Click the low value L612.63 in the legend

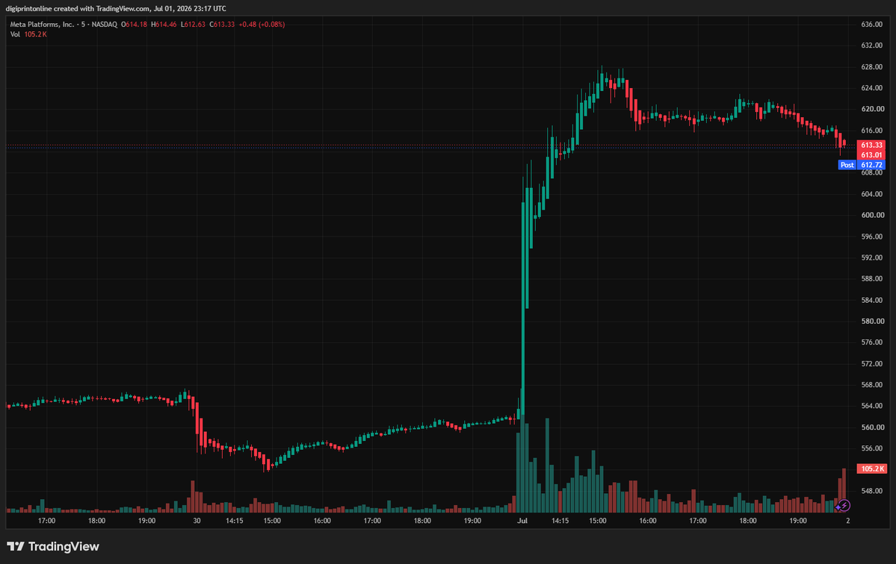[x=193, y=25]
